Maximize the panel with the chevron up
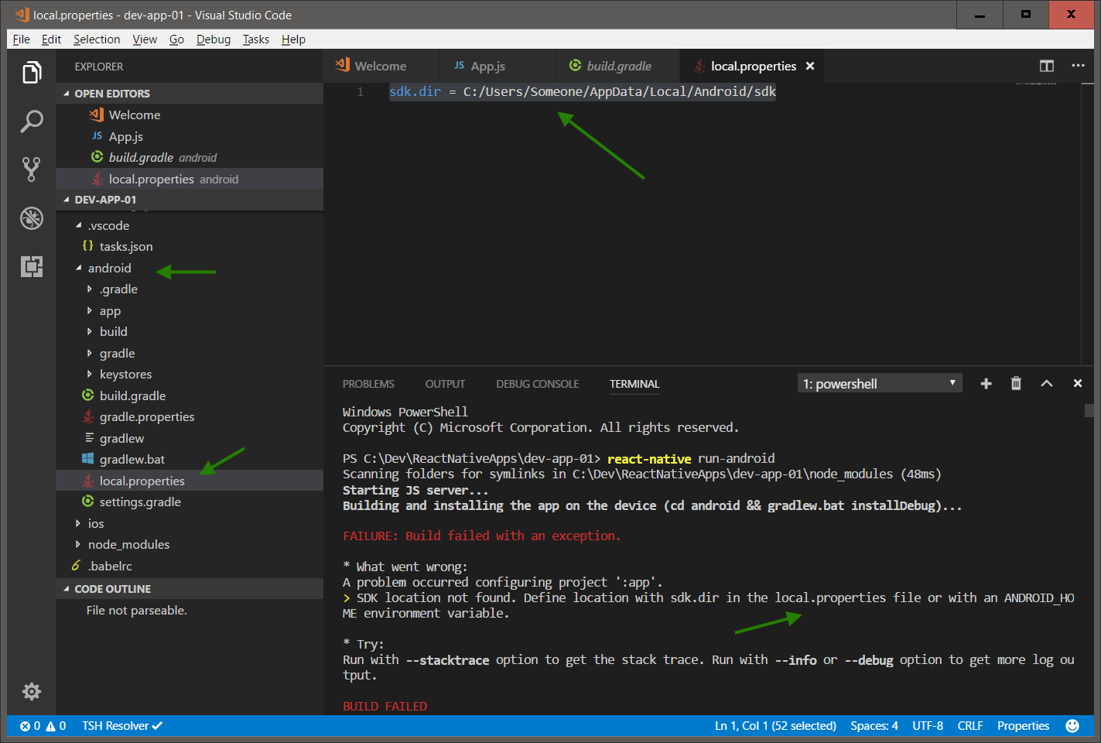 (x=1047, y=383)
